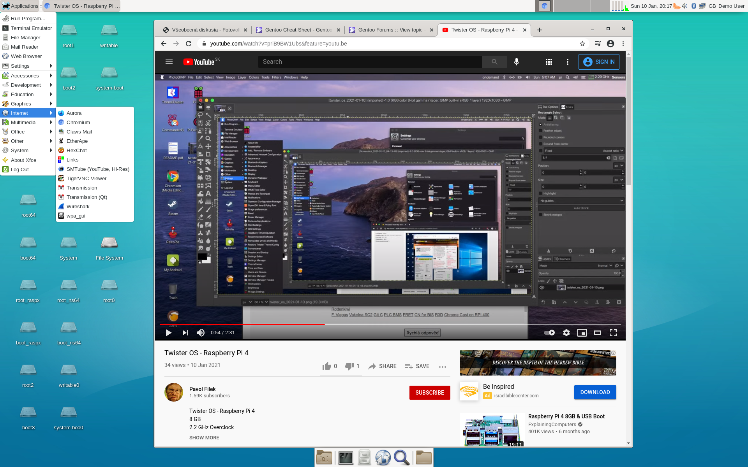Click the SIGN IN button
This screenshot has height=467, width=748.
point(599,62)
